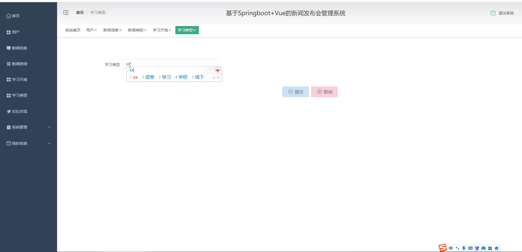The width and height of the screenshot is (522, 252).
Task: Click Sogou microphone voice input icon
Action: point(464,248)
